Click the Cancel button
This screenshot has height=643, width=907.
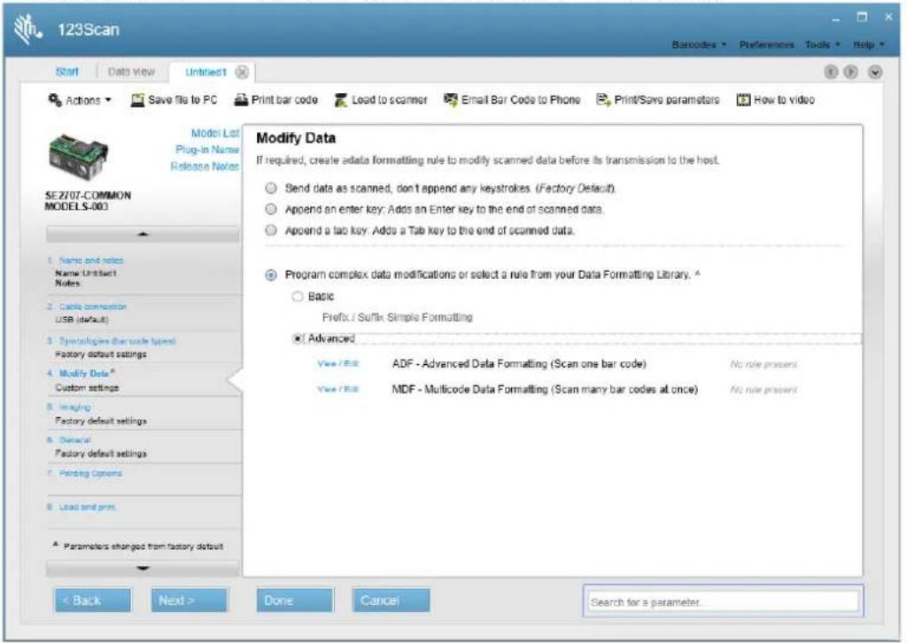(391, 600)
